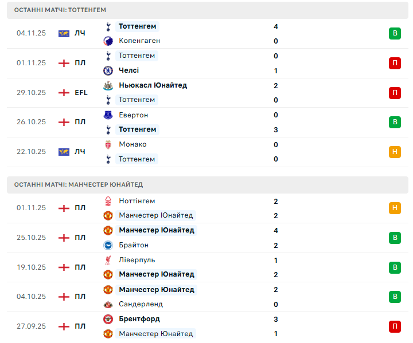Open the Ньюкасл Юнайтед team link
Screen dimensions: 413x343
point(153,85)
